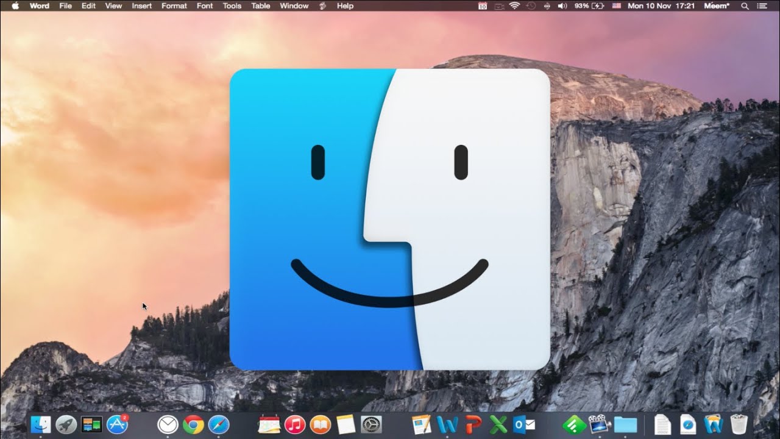Open the File menu
The height and width of the screenshot is (439, 780).
pyautogui.click(x=66, y=5)
